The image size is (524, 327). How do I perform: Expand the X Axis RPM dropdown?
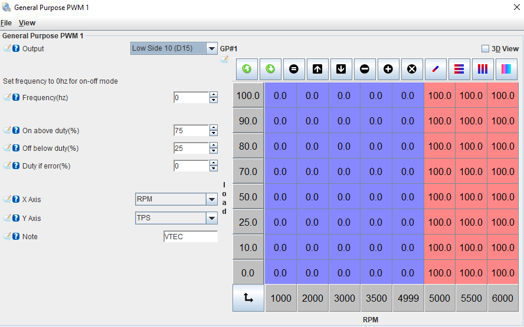tap(212, 199)
